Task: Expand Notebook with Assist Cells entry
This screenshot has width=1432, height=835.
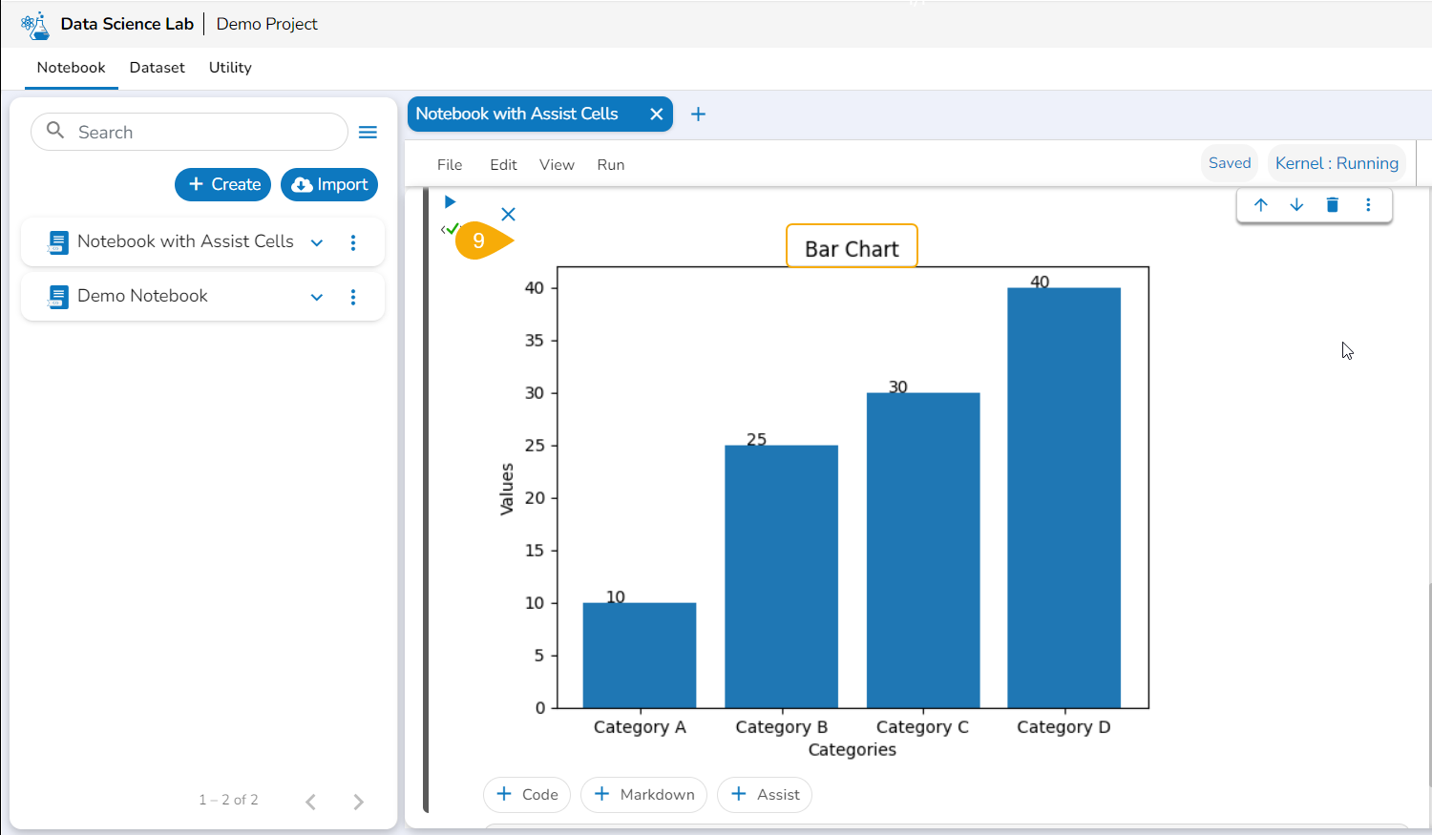Action: (x=317, y=242)
